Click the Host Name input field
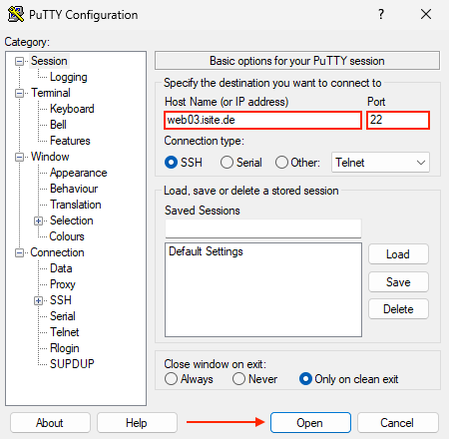449x439 pixels. (x=262, y=120)
